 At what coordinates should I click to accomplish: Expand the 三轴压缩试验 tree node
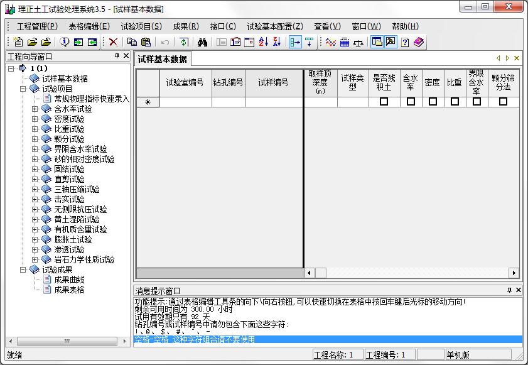(x=35, y=189)
